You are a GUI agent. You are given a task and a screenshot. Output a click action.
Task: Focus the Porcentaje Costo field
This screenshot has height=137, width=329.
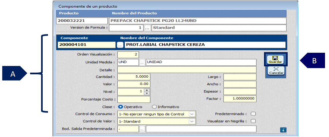[134, 100]
